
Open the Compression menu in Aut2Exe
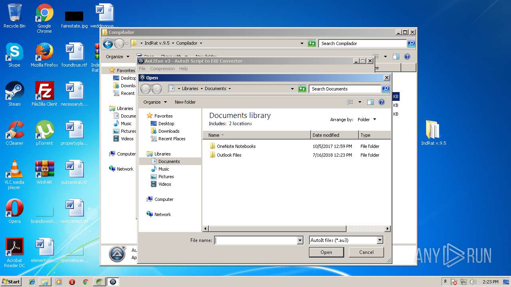[162, 69]
